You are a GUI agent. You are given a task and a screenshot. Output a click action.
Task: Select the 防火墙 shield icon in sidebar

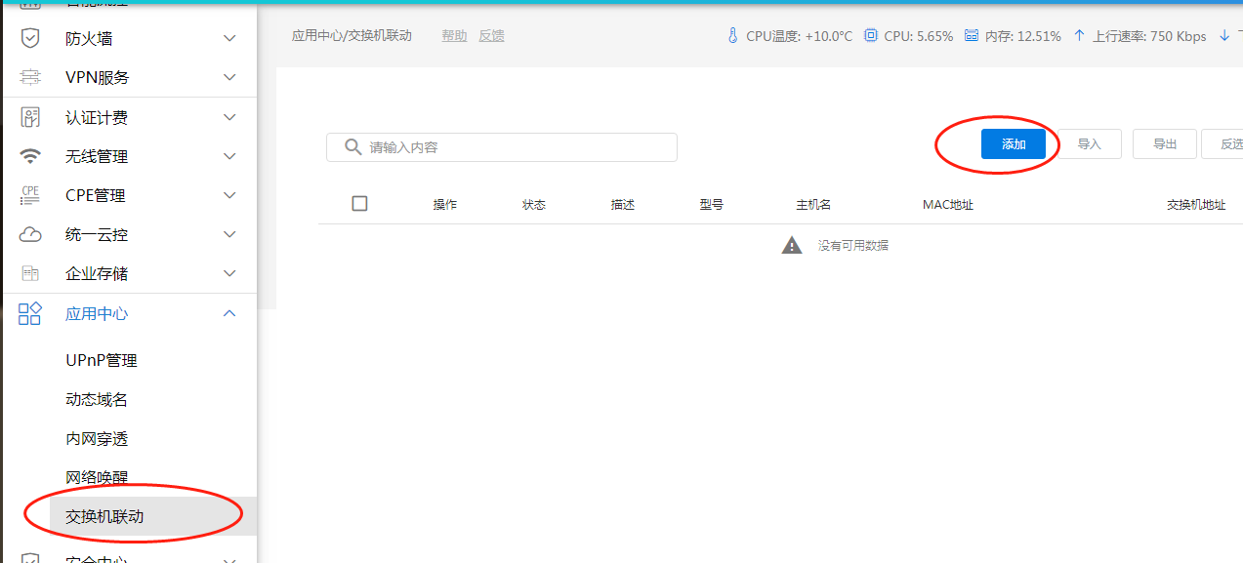pyautogui.click(x=29, y=38)
